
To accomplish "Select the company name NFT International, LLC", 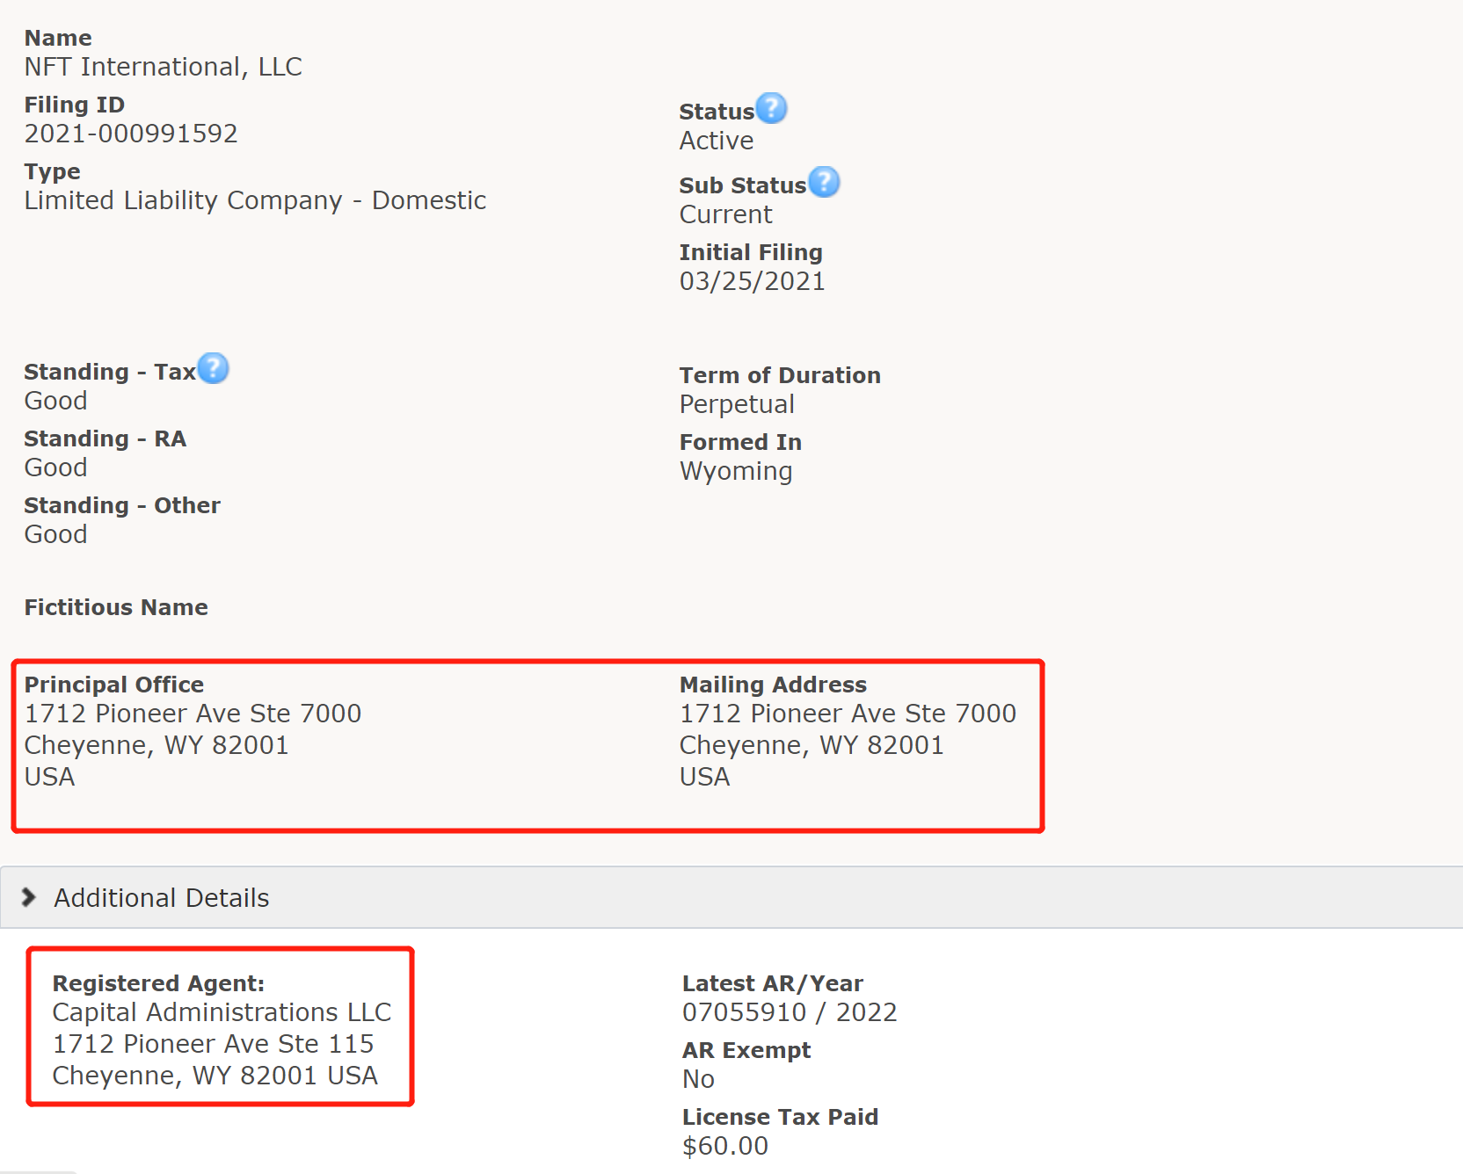I will (164, 68).
